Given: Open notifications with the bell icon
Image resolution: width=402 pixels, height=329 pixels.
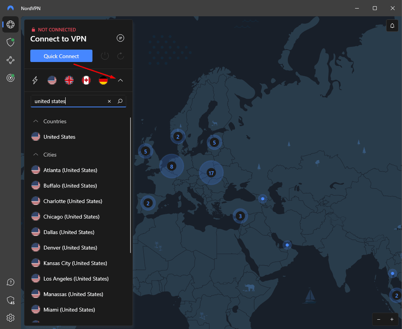Looking at the screenshot, I should 392,26.
